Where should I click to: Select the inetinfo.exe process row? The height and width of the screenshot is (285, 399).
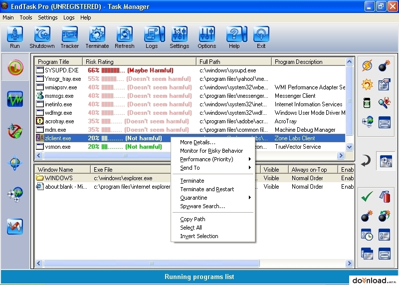point(190,104)
